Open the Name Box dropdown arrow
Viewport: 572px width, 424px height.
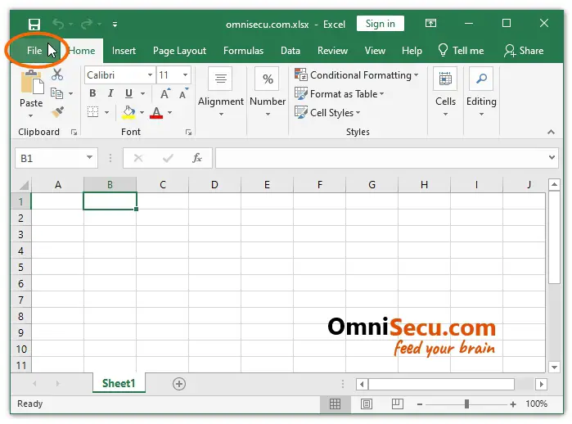[x=89, y=157]
